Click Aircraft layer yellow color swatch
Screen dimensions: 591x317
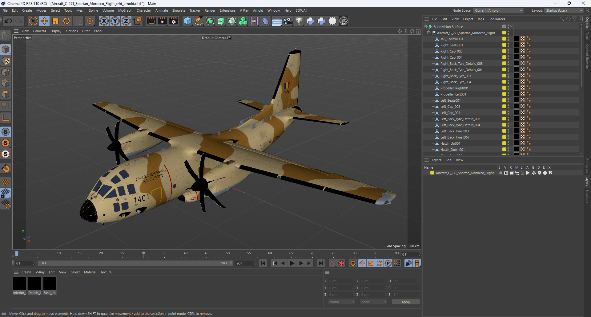point(432,173)
